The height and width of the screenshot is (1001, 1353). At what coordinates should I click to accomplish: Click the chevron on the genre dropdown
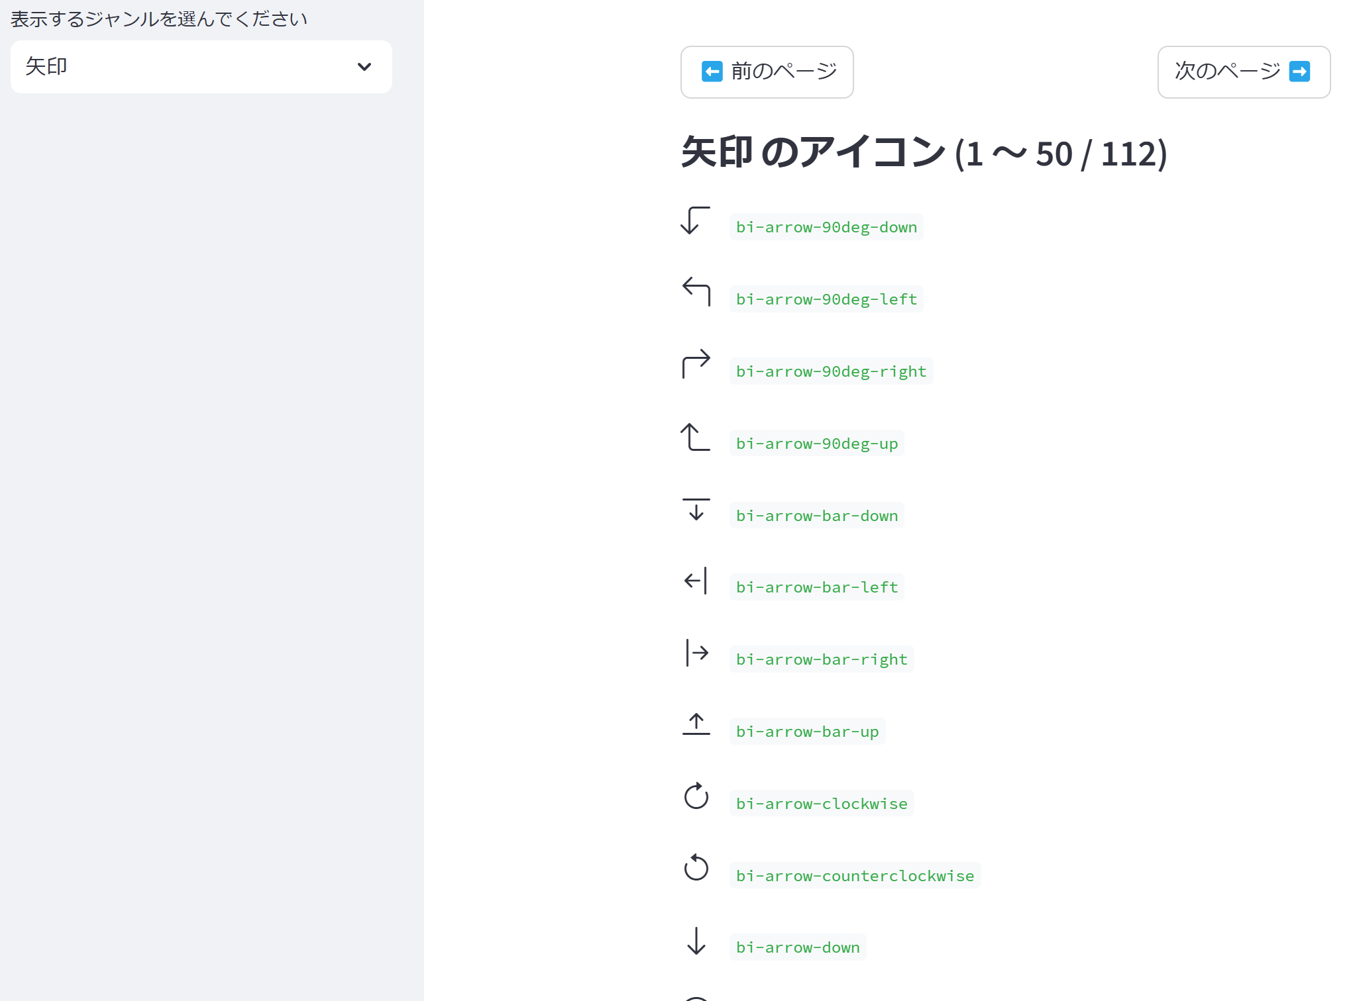364,67
